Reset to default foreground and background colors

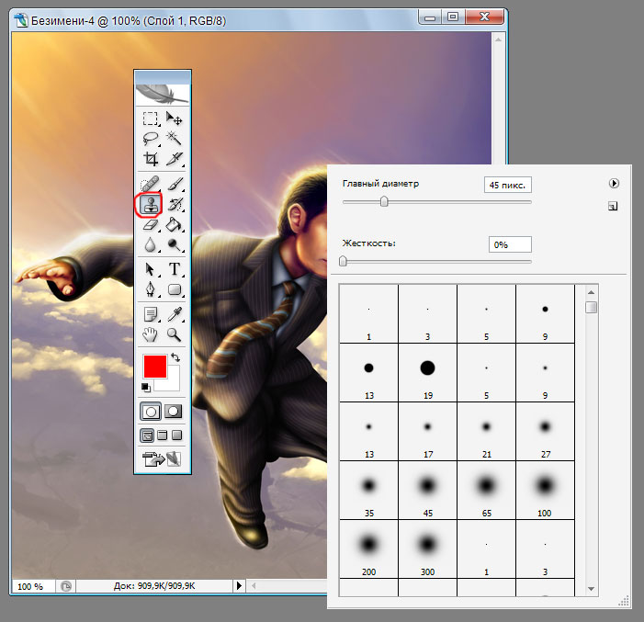pos(145,388)
